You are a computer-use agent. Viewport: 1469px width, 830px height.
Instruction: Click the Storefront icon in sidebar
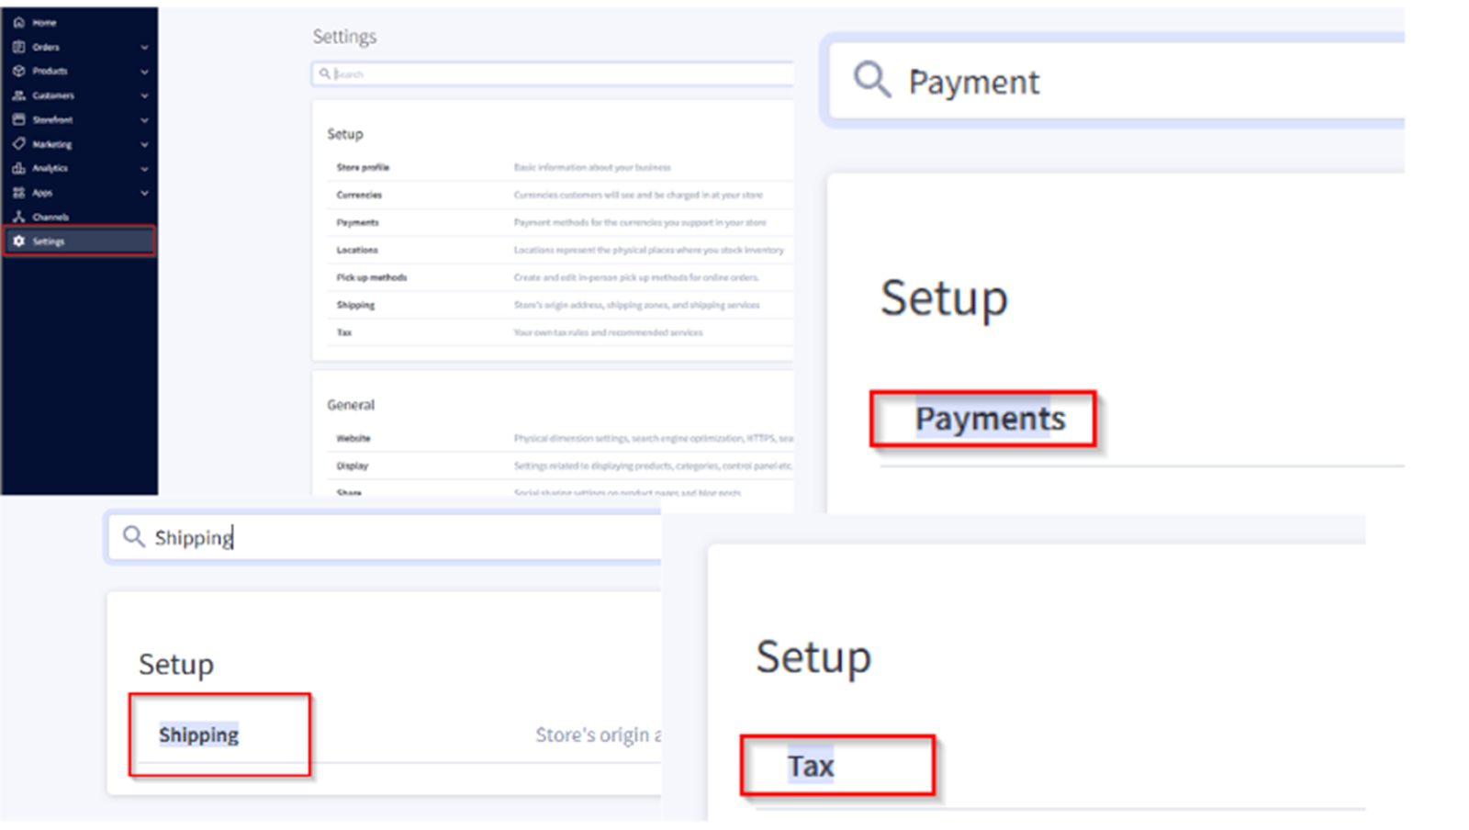tap(18, 119)
